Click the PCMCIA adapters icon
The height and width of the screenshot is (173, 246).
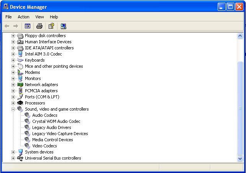point(20,91)
